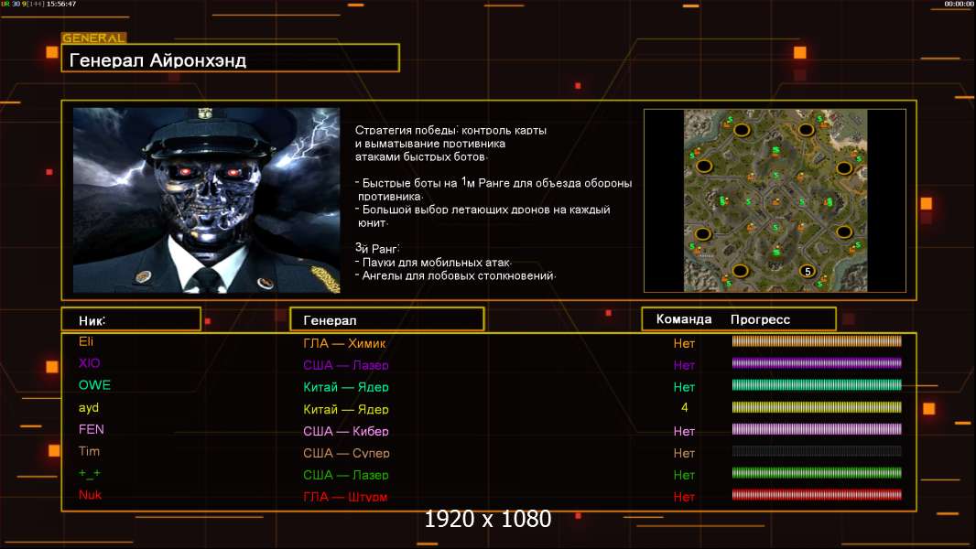Click the teal progress bar for OWE
The height and width of the screenshot is (549, 976).
click(817, 385)
